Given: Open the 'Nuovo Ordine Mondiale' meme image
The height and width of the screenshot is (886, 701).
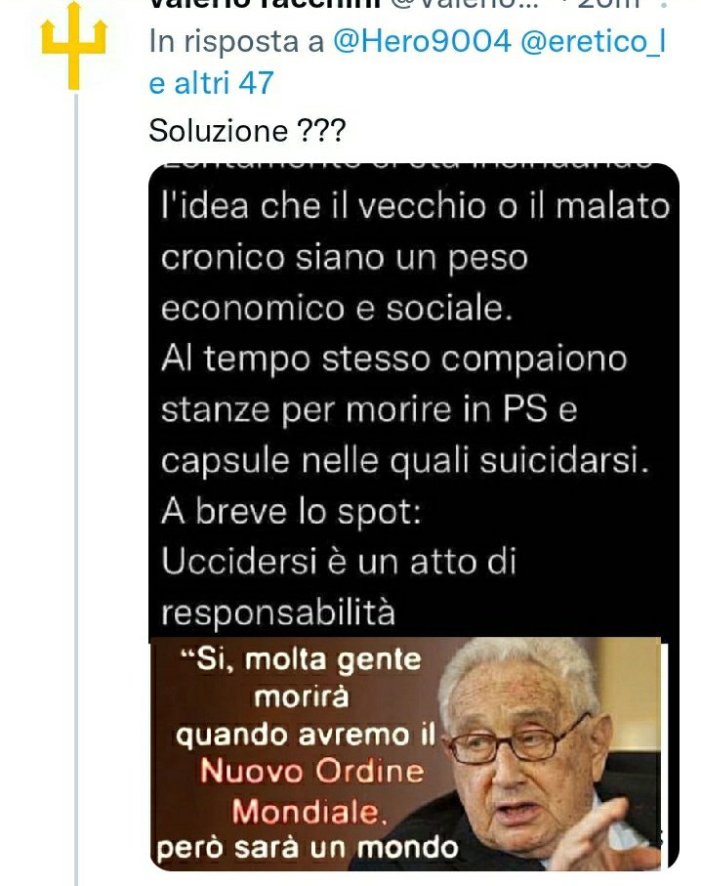Looking at the screenshot, I should (405, 753).
